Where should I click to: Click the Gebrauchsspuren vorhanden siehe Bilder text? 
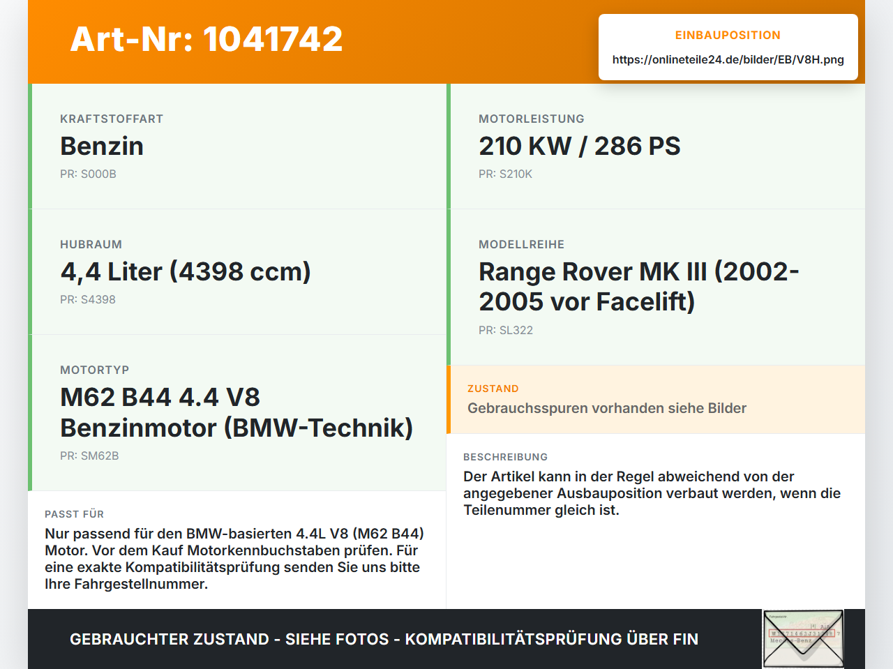click(607, 408)
